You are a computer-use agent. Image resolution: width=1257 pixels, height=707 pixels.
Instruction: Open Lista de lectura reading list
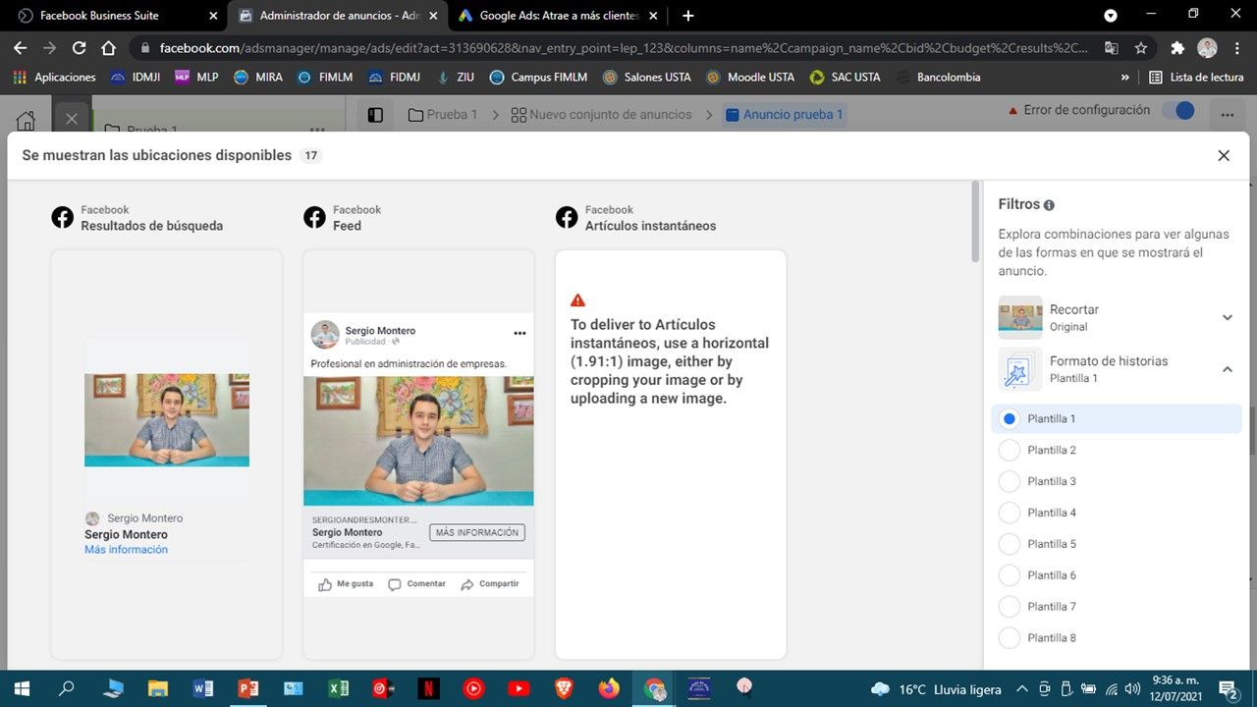[x=1196, y=77]
